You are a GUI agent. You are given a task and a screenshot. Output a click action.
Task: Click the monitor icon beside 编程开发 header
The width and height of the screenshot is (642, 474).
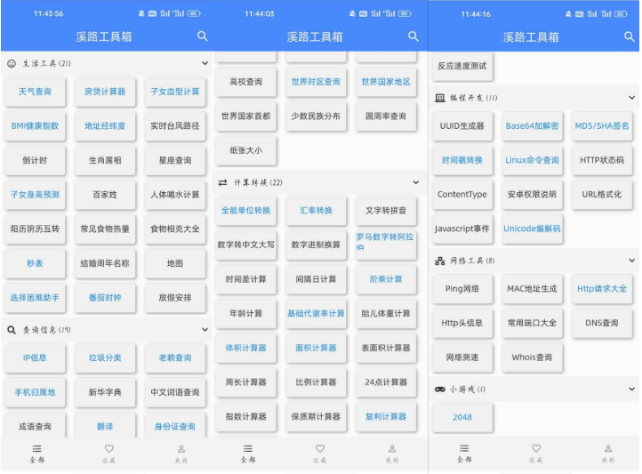pos(439,98)
